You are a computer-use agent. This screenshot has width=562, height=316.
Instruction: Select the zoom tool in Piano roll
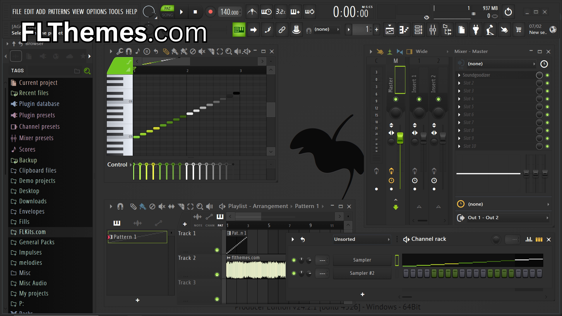coord(229,51)
